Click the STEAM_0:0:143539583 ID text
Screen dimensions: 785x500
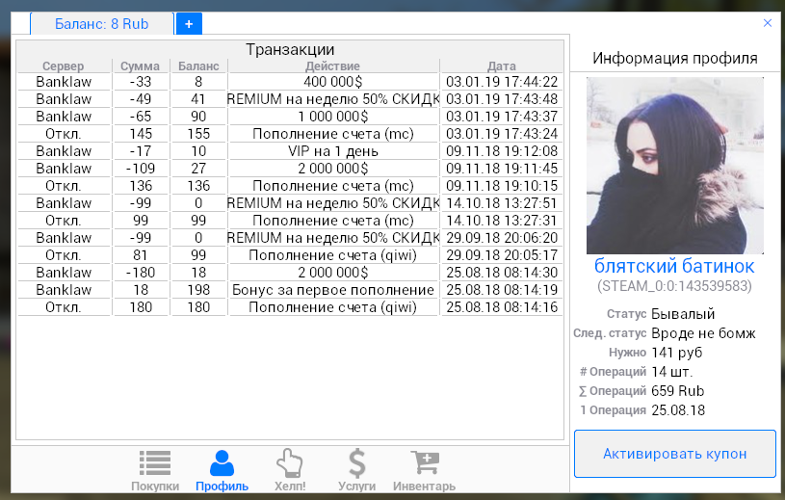674,286
